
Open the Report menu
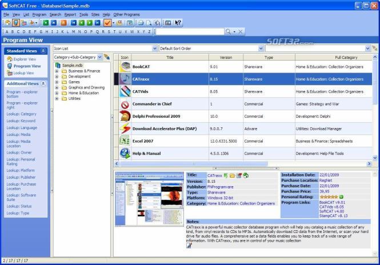click(70, 14)
